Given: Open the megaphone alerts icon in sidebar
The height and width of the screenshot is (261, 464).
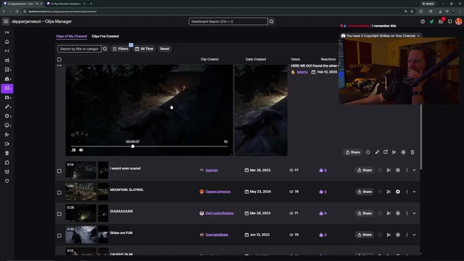Looking at the screenshot, I should coord(7,60).
